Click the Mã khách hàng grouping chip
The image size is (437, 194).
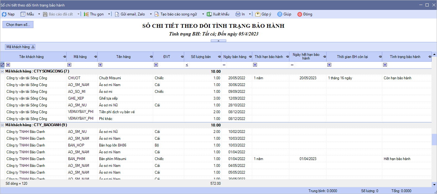(20, 47)
